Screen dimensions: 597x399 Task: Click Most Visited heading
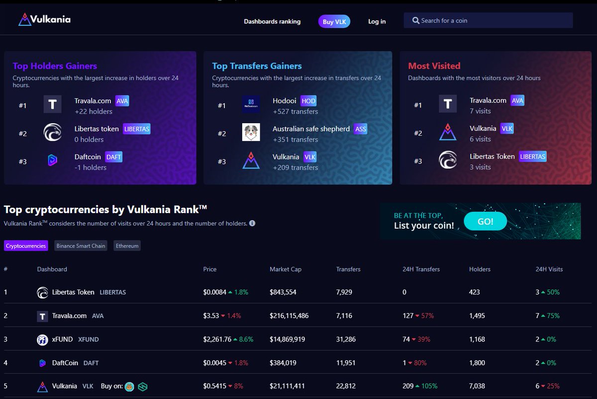434,66
